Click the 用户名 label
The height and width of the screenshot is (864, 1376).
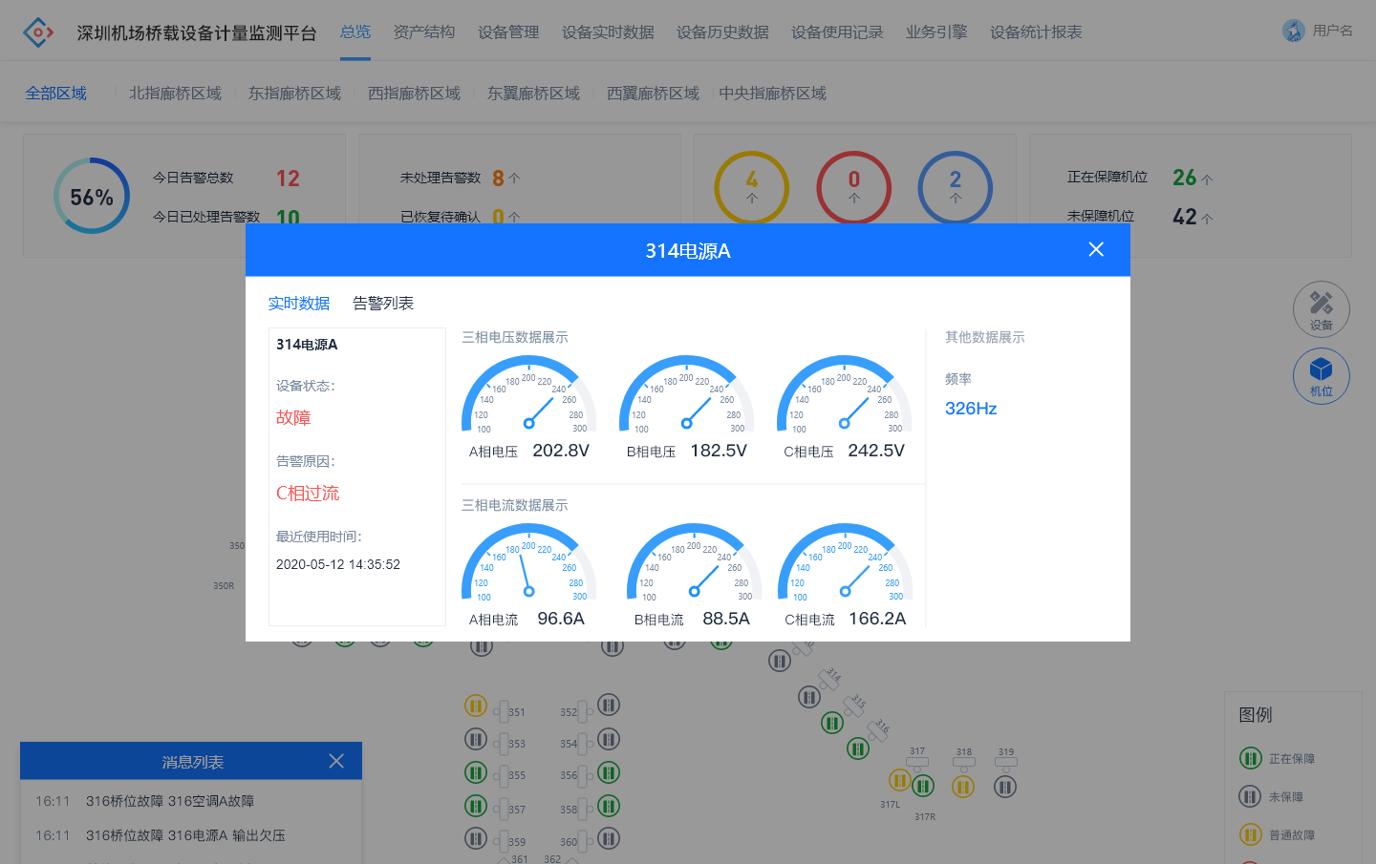point(1332,31)
